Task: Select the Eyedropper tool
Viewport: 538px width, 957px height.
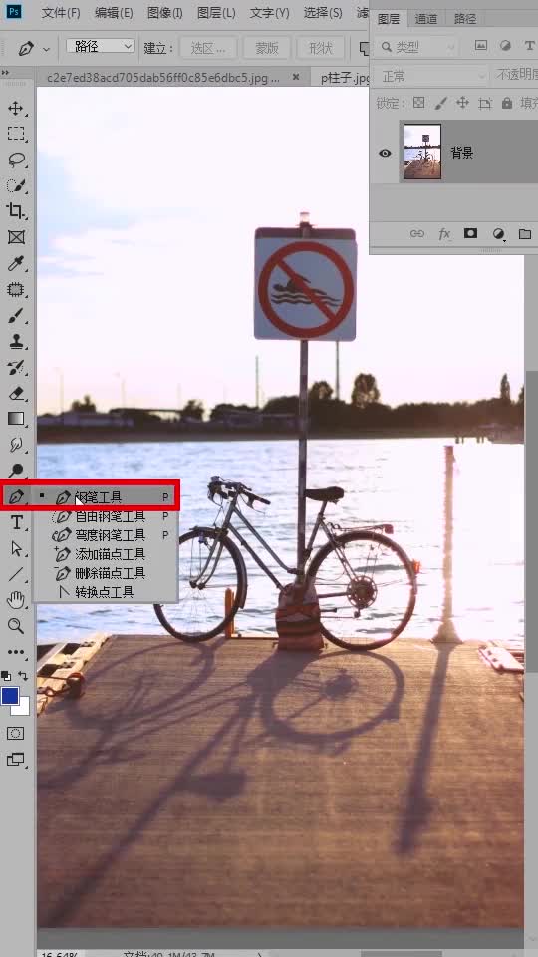Action: click(x=15, y=263)
